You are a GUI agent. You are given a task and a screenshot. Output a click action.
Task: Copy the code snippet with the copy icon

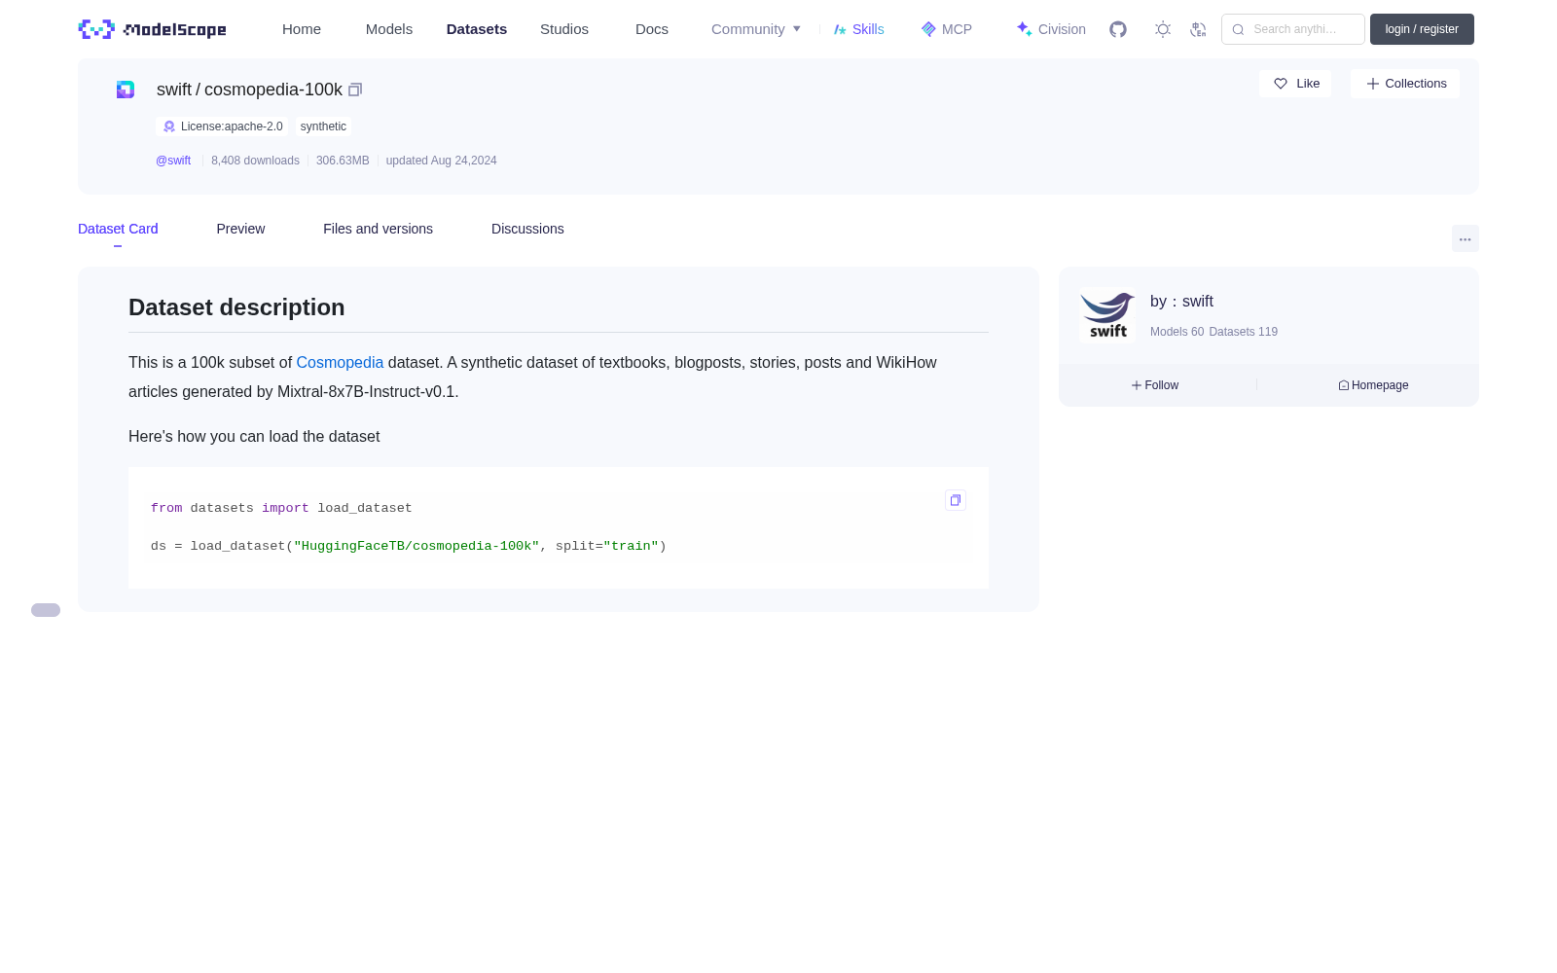(956, 500)
